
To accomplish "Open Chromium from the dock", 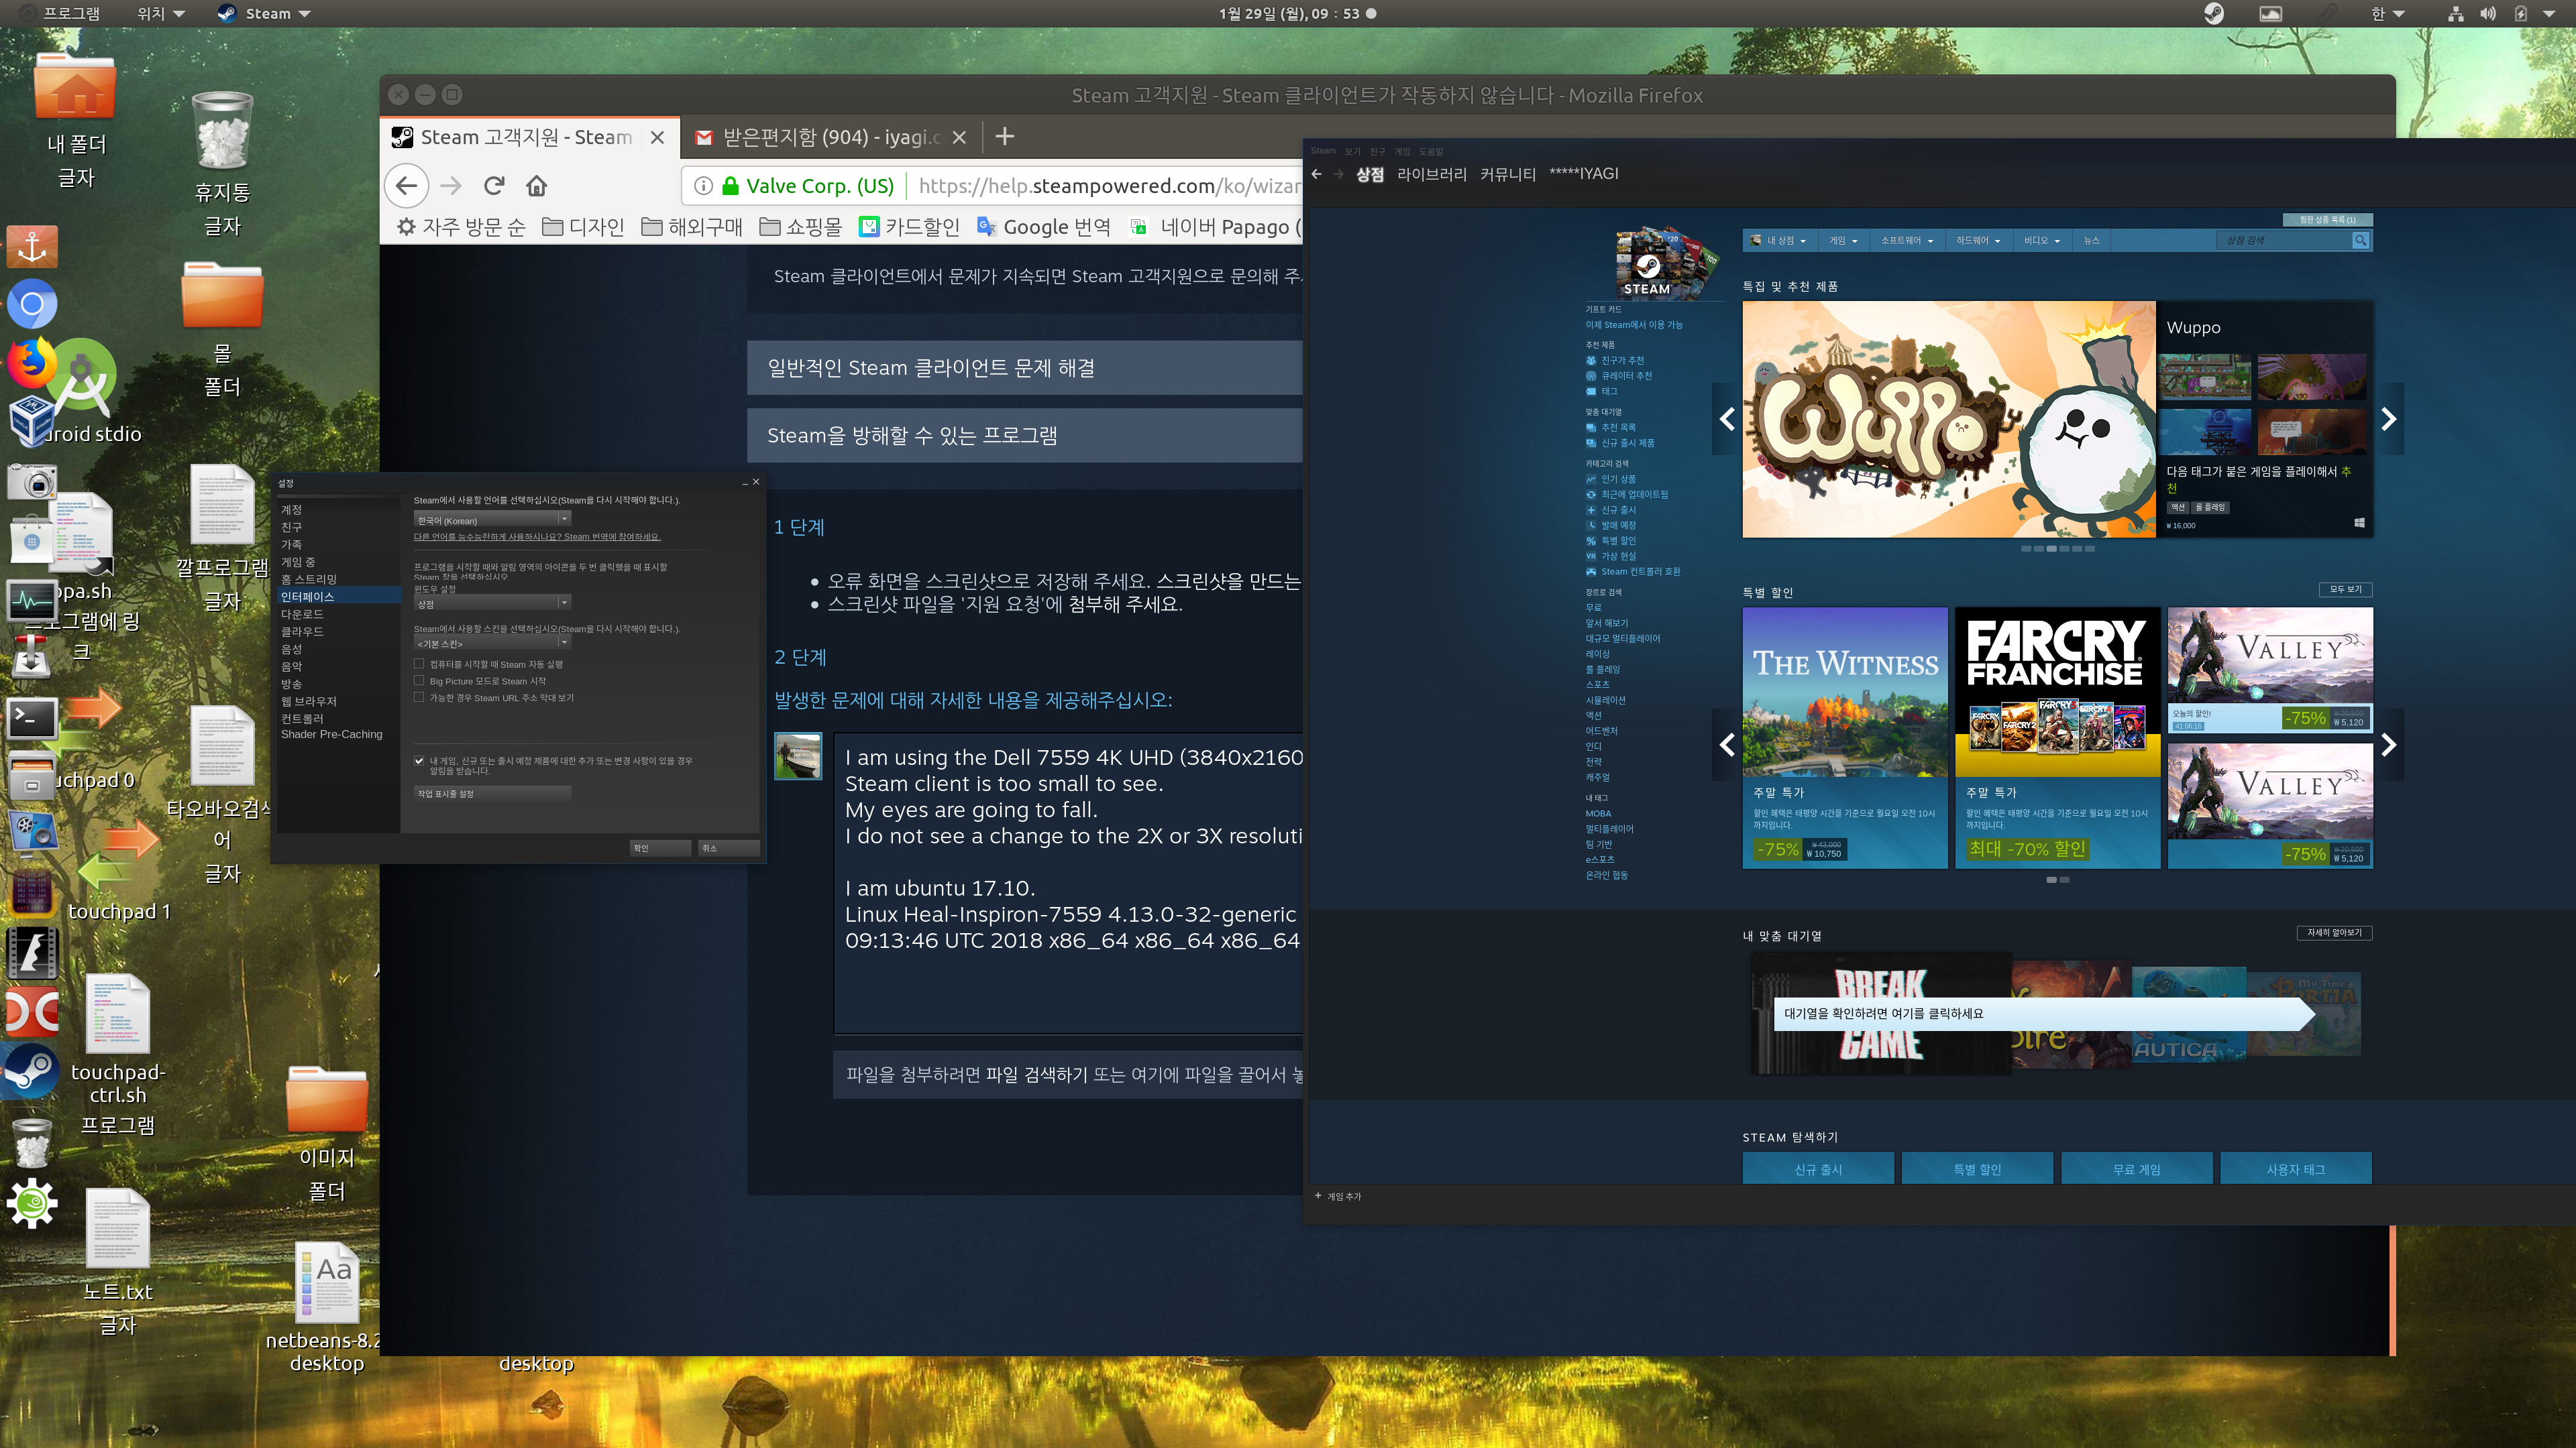I will pos(32,305).
